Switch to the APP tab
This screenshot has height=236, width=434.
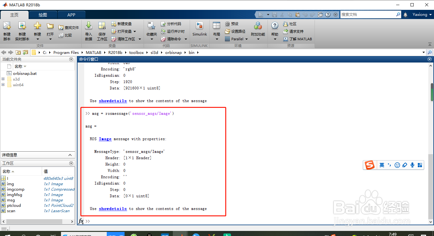[x=71, y=15]
